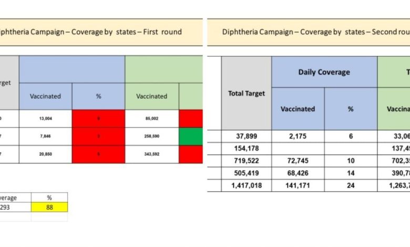Click the yellow 88 percent cell
The image size is (410, 247).
click(49, 207)
